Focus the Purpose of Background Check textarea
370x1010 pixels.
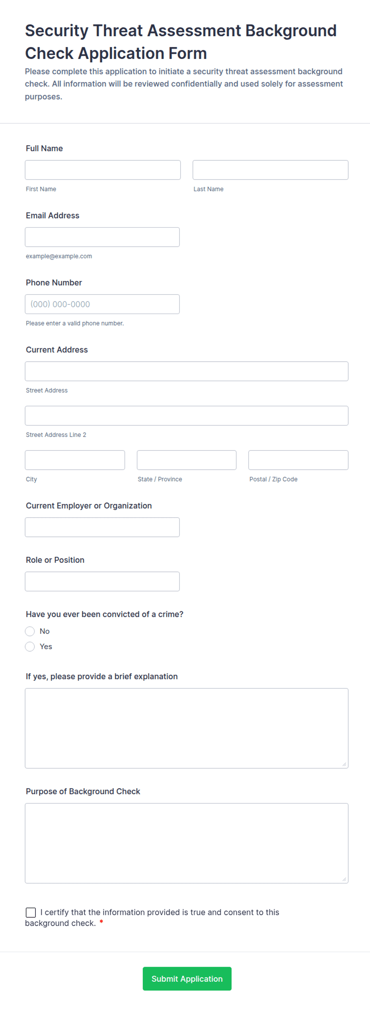(187, 843)
